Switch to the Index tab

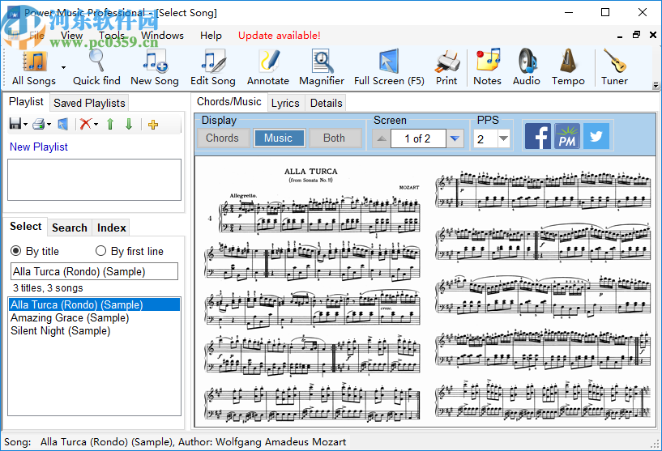click(112, 228)
